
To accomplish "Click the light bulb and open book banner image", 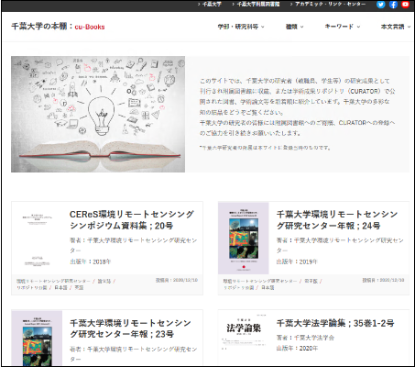I will [x=98, y=114].
